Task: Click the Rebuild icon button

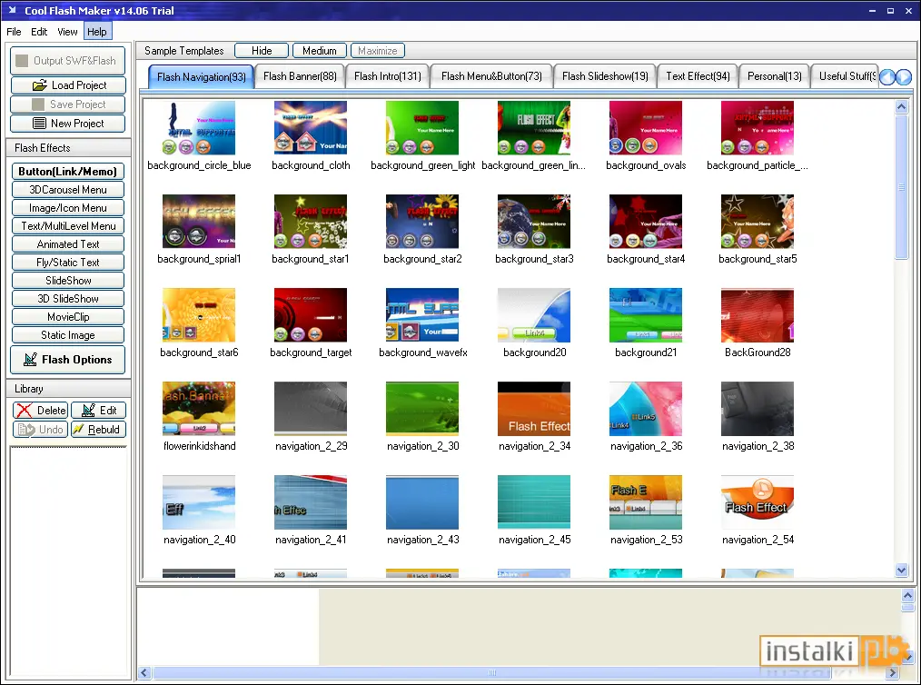Action: 78,430
